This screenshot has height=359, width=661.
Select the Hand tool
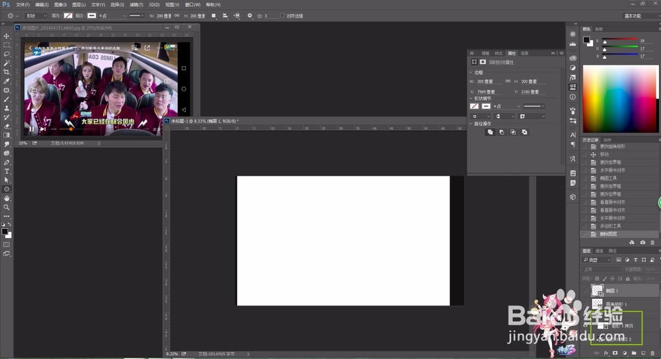(7, 198)
